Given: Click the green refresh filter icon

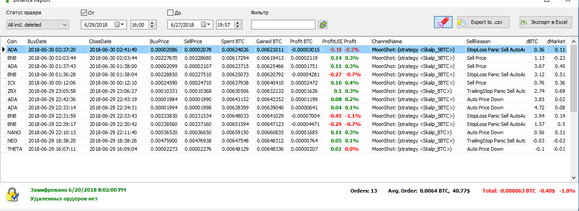Looking at the screenshot, I should (322, 24).
